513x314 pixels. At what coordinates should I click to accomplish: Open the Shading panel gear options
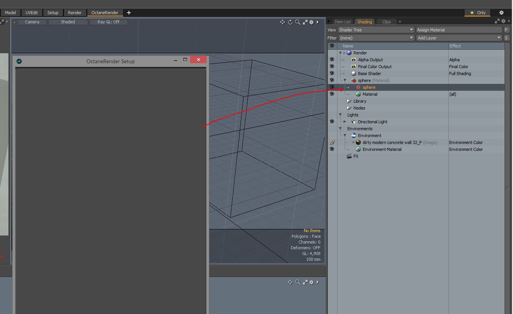point(504,21)
